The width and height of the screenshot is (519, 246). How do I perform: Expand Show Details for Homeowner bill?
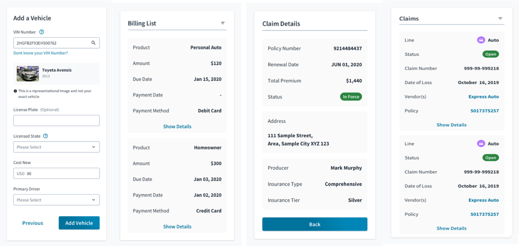point(177,227)
